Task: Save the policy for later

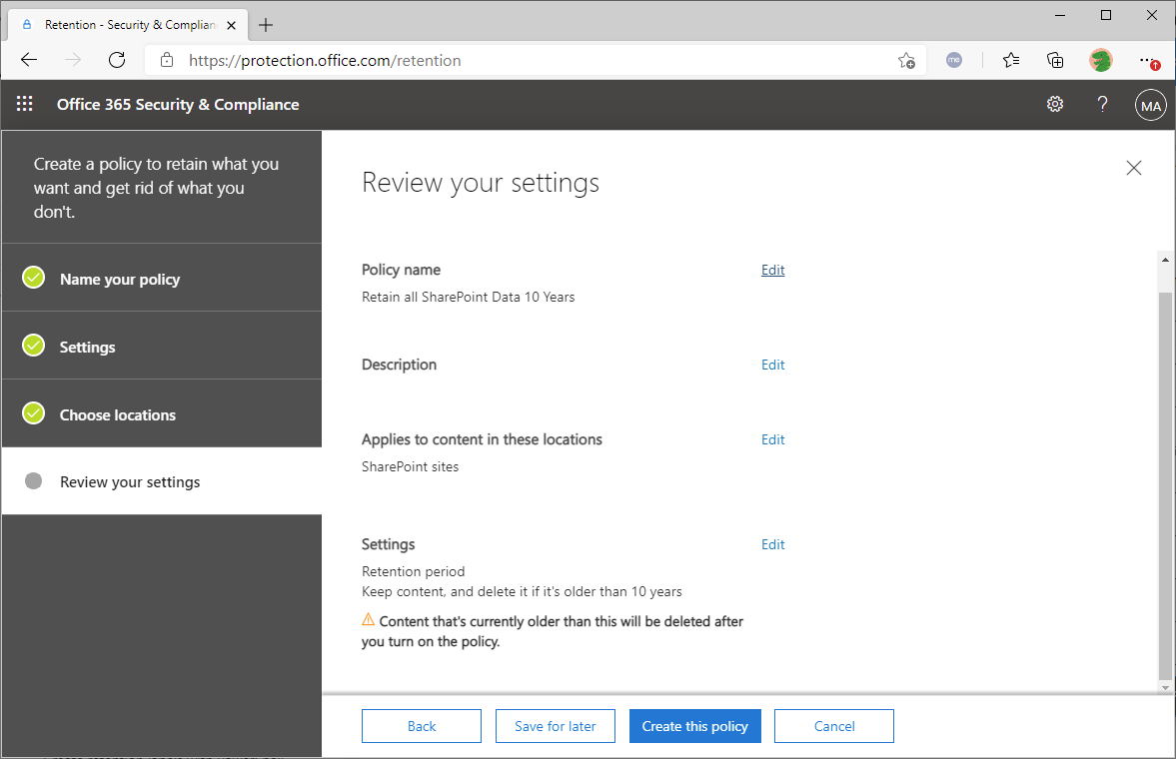Action: [x=555, y=726]
